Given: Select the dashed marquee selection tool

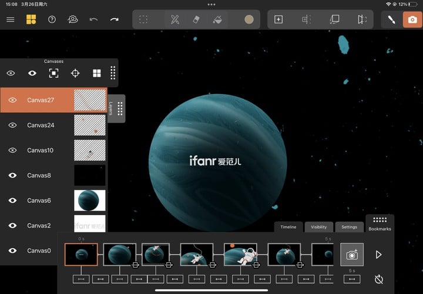Looking at the screenshot, I should click(143, 19).
